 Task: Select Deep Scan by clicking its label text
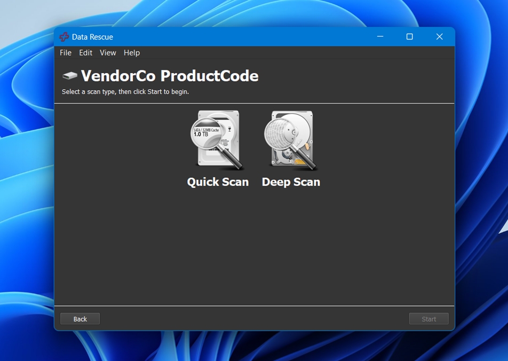tap(291, 182)
